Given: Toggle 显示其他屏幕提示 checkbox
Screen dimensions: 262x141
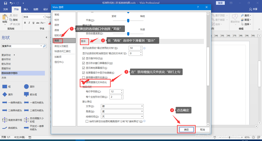Looking at the screenshot, I should tap(84, 68).
